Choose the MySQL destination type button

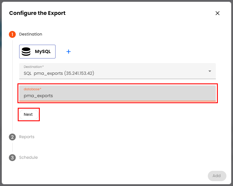coord(37,52)
